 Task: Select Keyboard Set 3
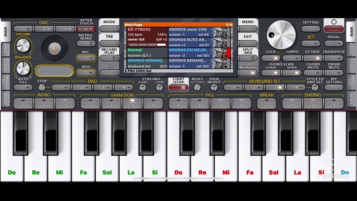pyautogui.click(x=275, y=87)
